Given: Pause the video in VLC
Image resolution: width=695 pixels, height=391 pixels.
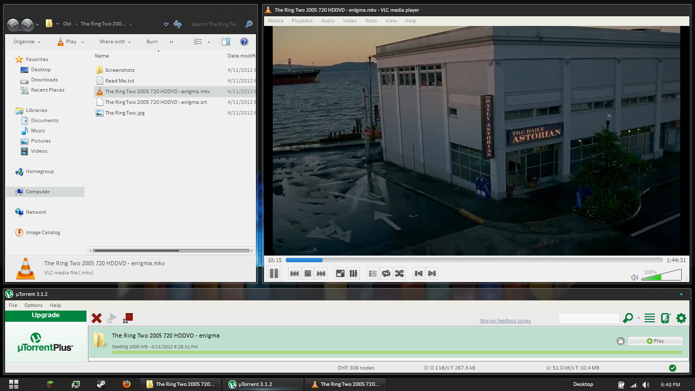Looking at the screenshot, I should click(x=274, y=273).
